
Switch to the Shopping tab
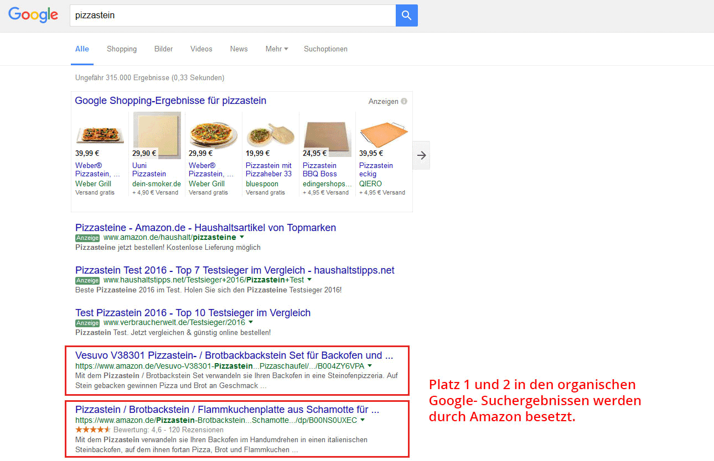click(x=122, y=49)
